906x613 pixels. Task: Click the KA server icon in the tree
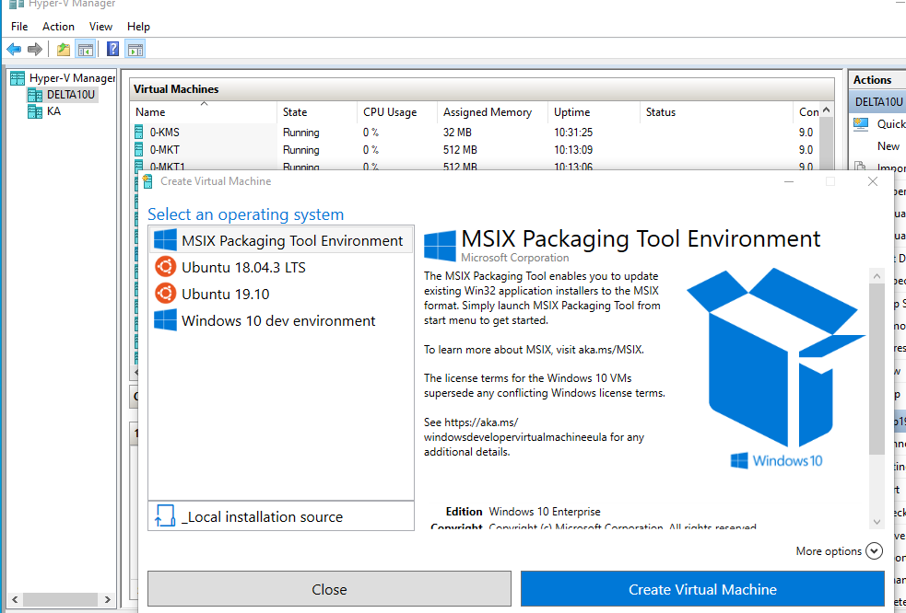tap(35, 111)
